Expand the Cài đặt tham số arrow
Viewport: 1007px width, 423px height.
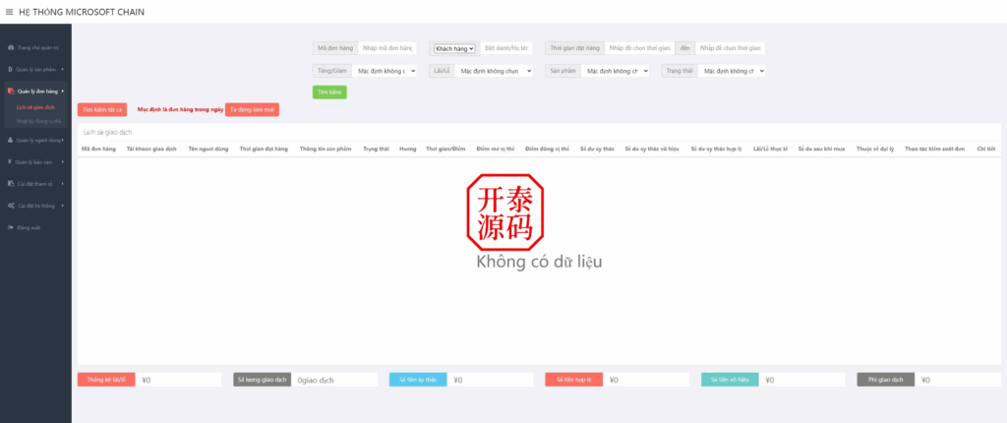[63, 184]
